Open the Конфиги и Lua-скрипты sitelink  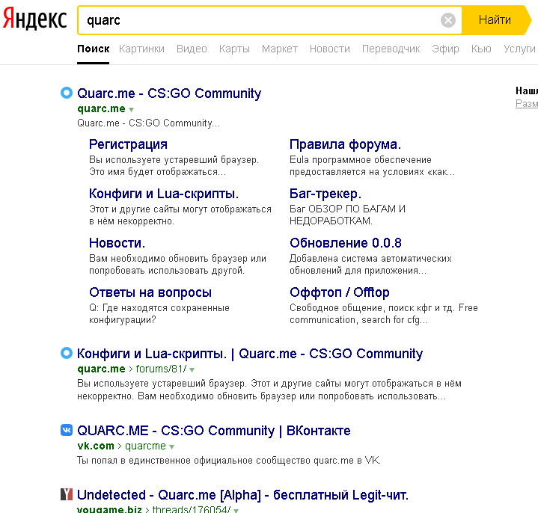coord(164,194)
